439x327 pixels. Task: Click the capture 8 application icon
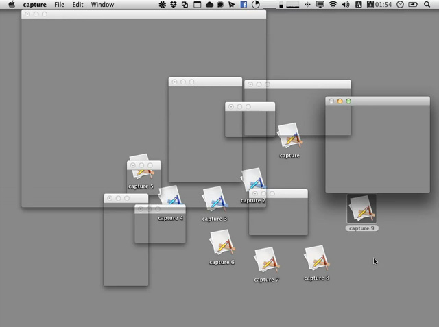click(316, 260)
